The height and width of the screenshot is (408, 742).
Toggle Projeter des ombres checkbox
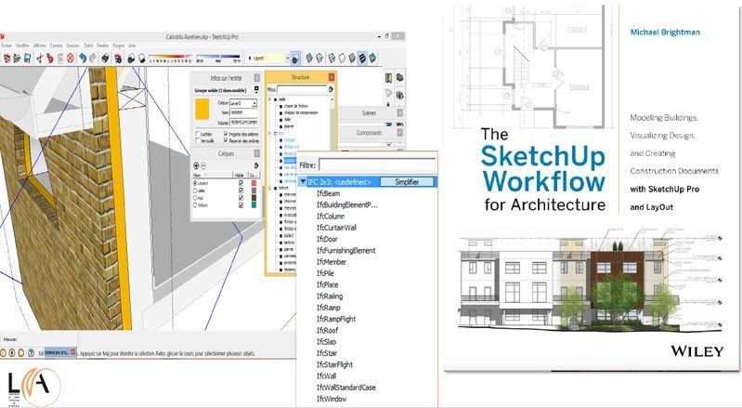225,133
